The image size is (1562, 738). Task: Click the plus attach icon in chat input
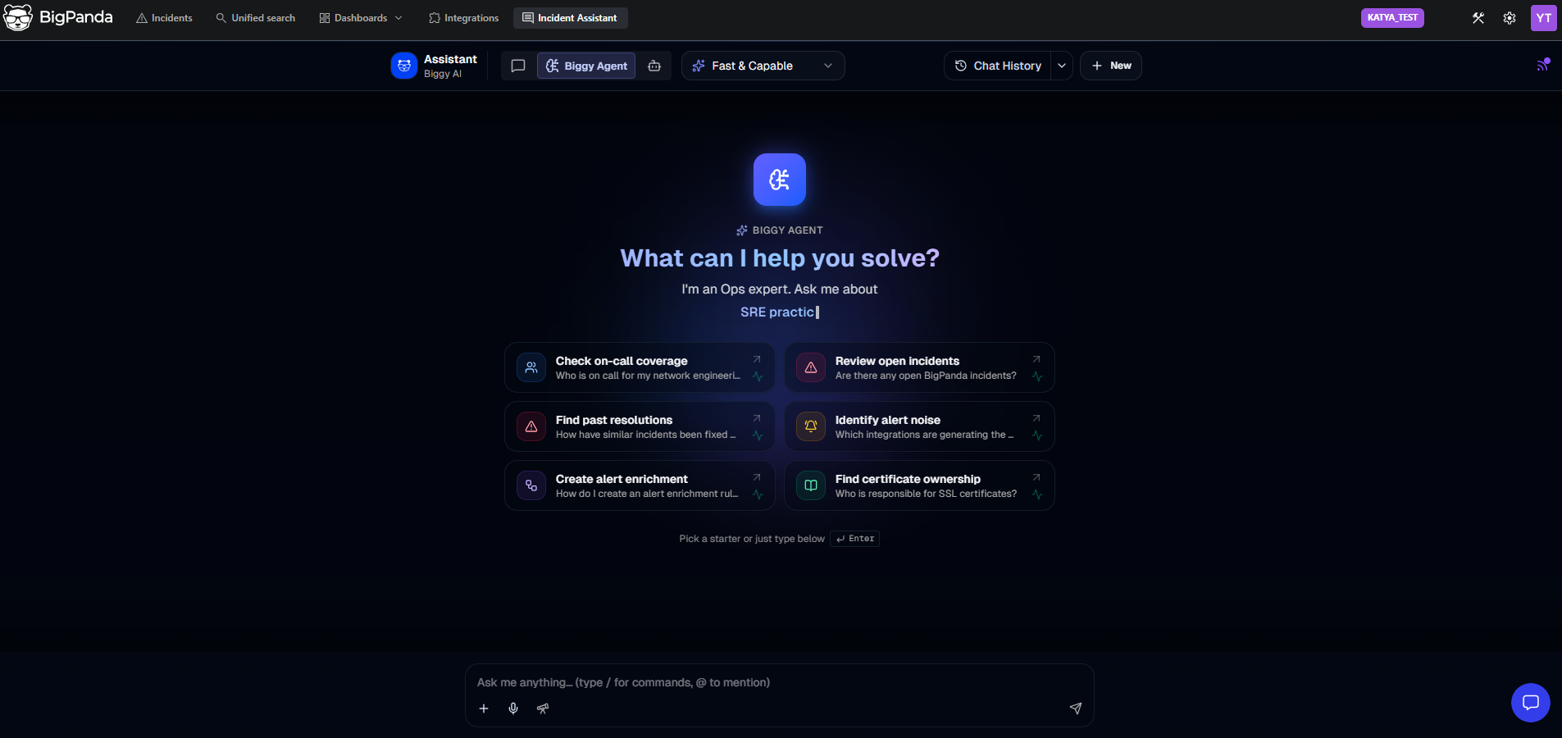pos(484,708)
